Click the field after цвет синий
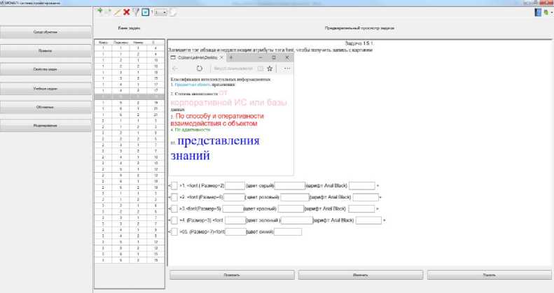 (288, 232)
